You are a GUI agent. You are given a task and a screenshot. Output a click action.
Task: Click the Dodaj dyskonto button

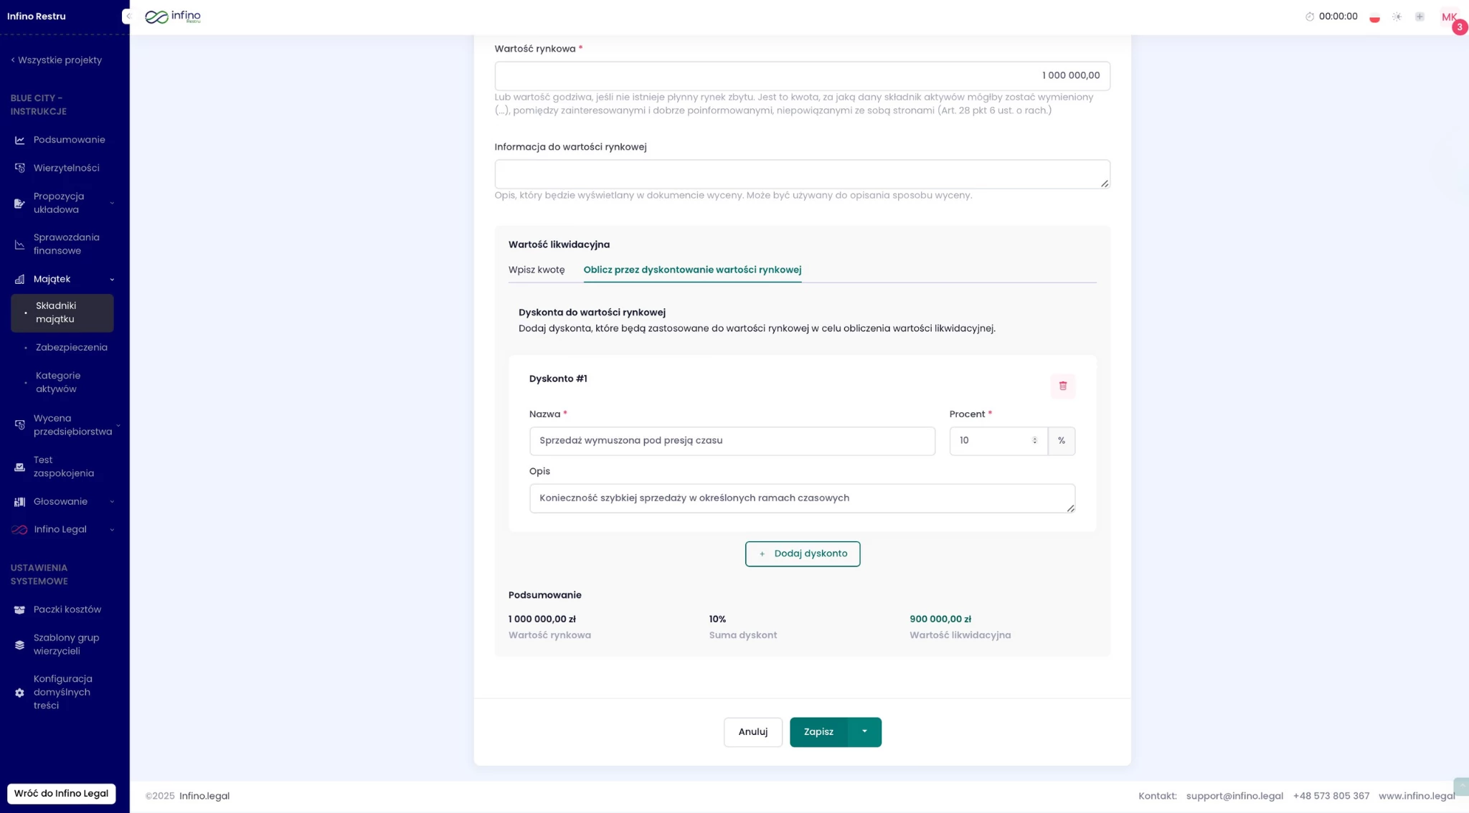[802, 554]
